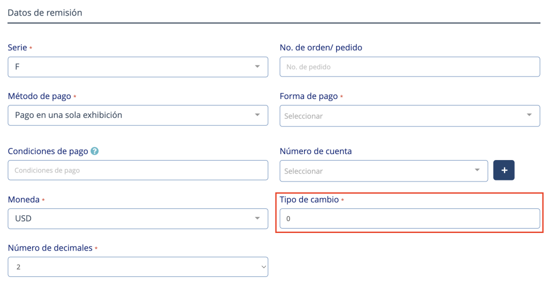Focus the No. de pedido input field

point(410,67)
